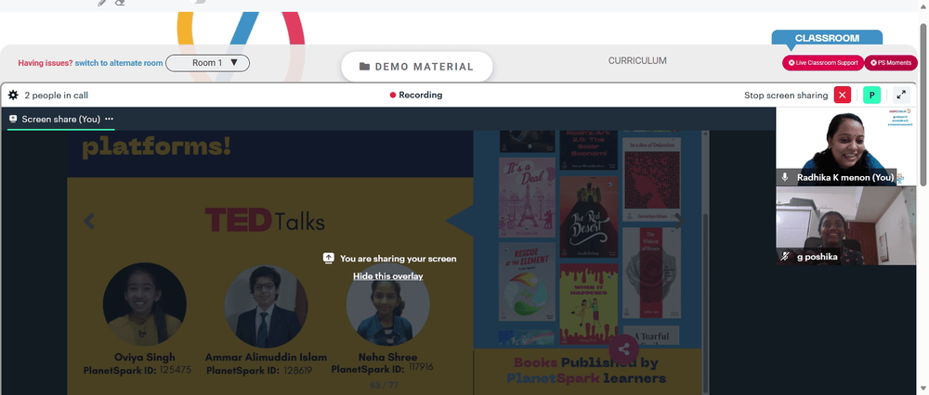Click the name 'Neha Shree'
Image resolution: width=929 pixels, height=395 pixels.
pos(388,357)
